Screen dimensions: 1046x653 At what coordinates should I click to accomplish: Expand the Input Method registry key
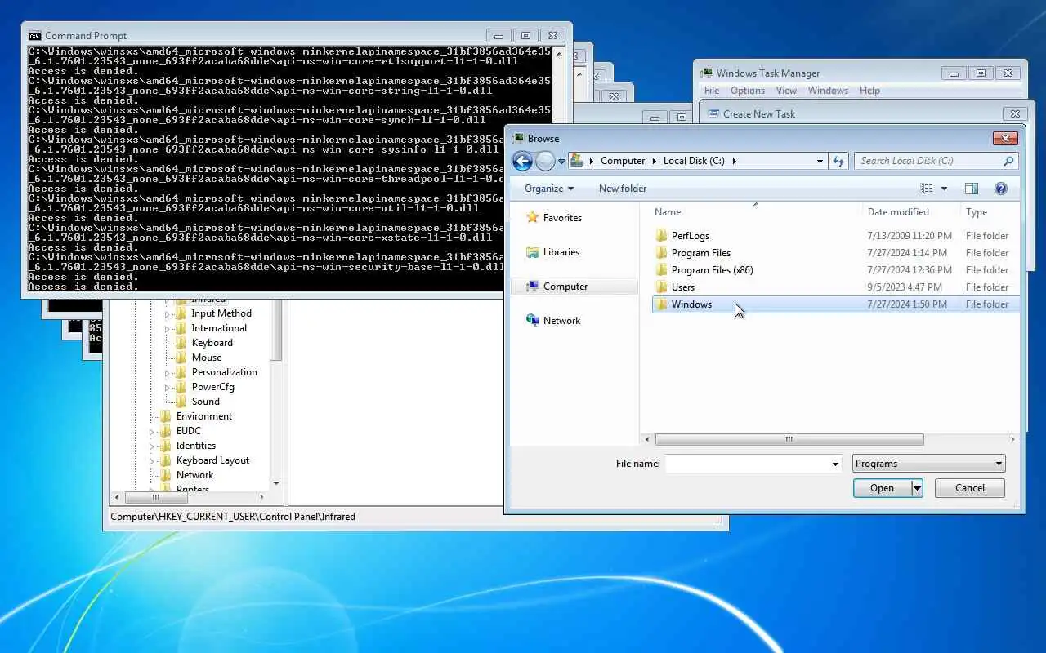pos(168,314)
